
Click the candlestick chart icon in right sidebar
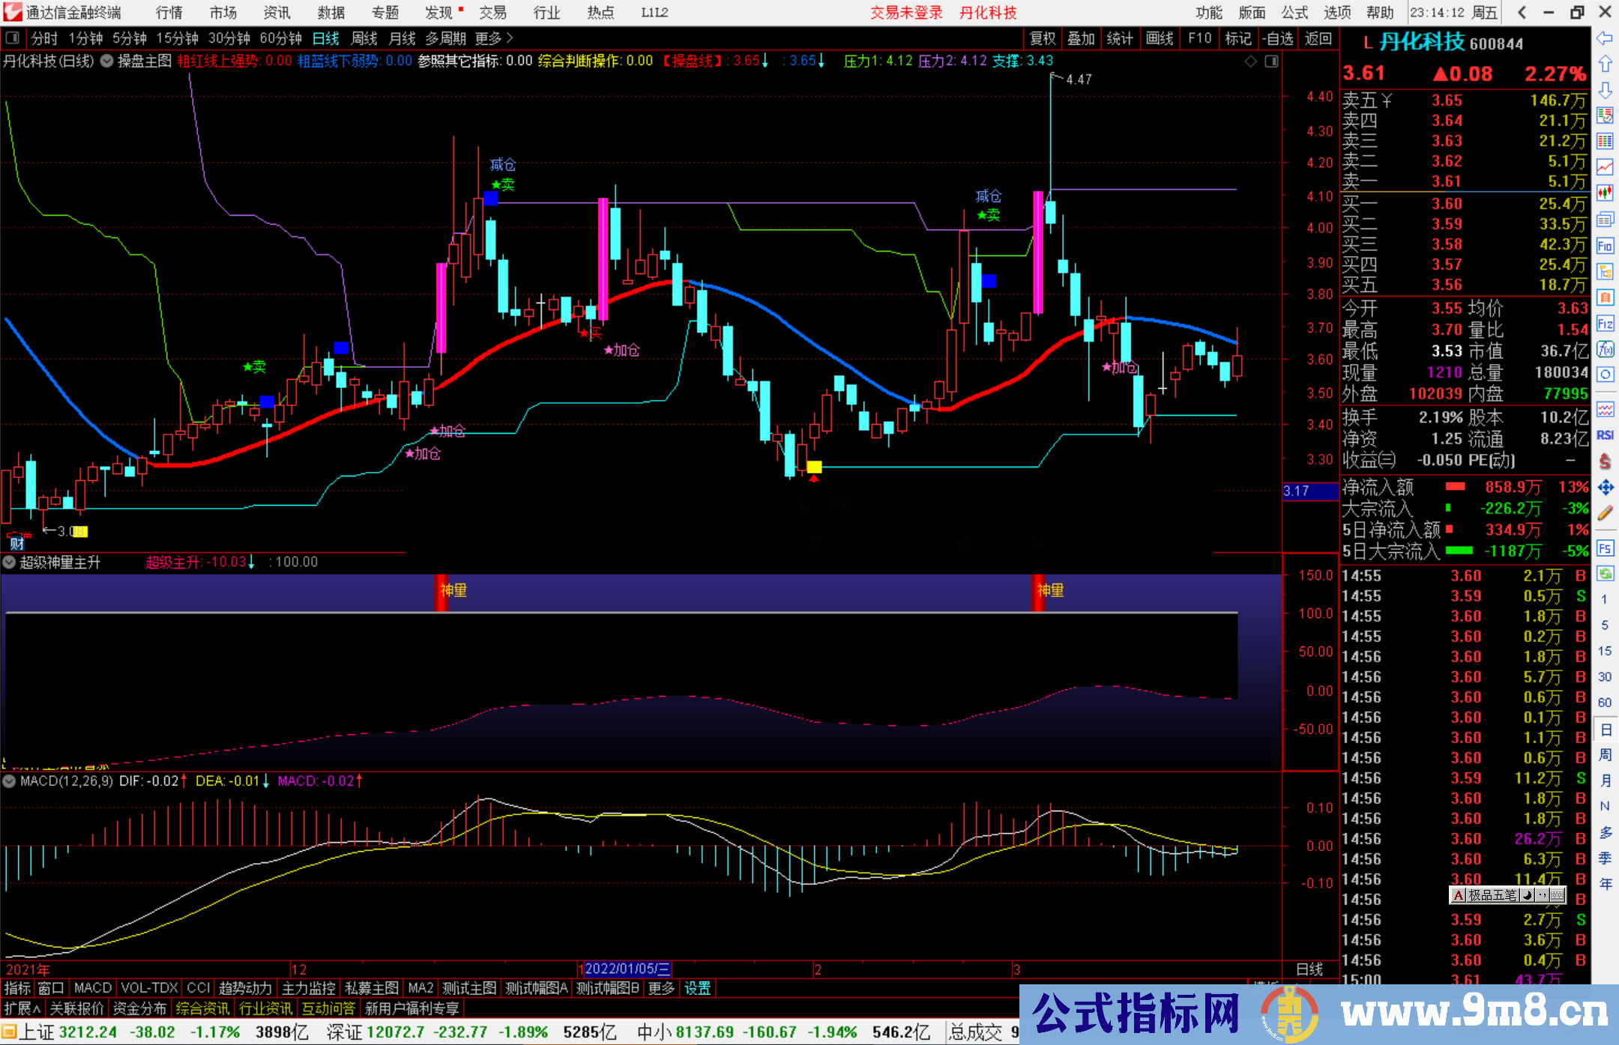pos(1605,193)
